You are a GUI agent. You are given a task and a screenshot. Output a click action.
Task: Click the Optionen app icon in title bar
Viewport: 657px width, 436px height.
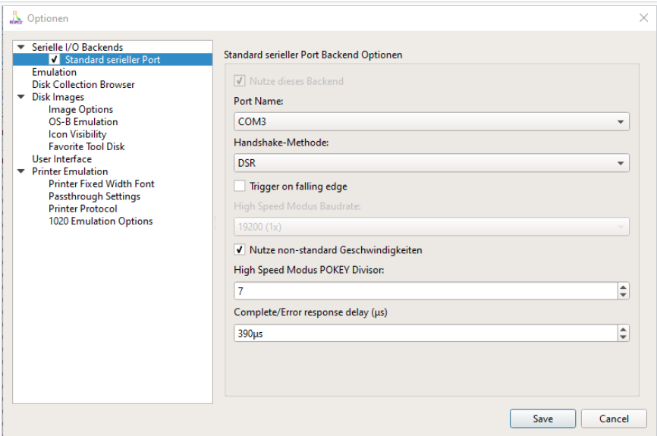(15, 17)
